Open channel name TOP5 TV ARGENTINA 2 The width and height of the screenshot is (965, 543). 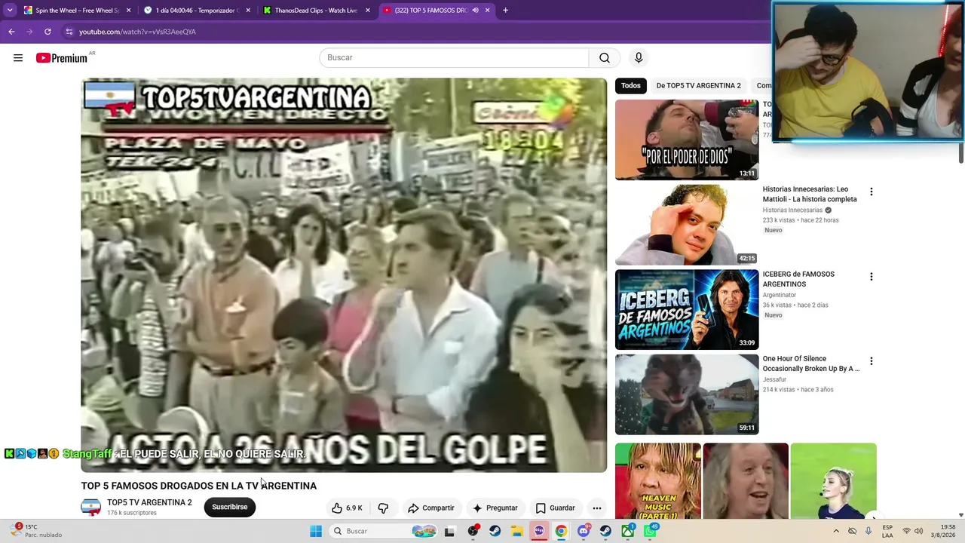click(149, 502)
